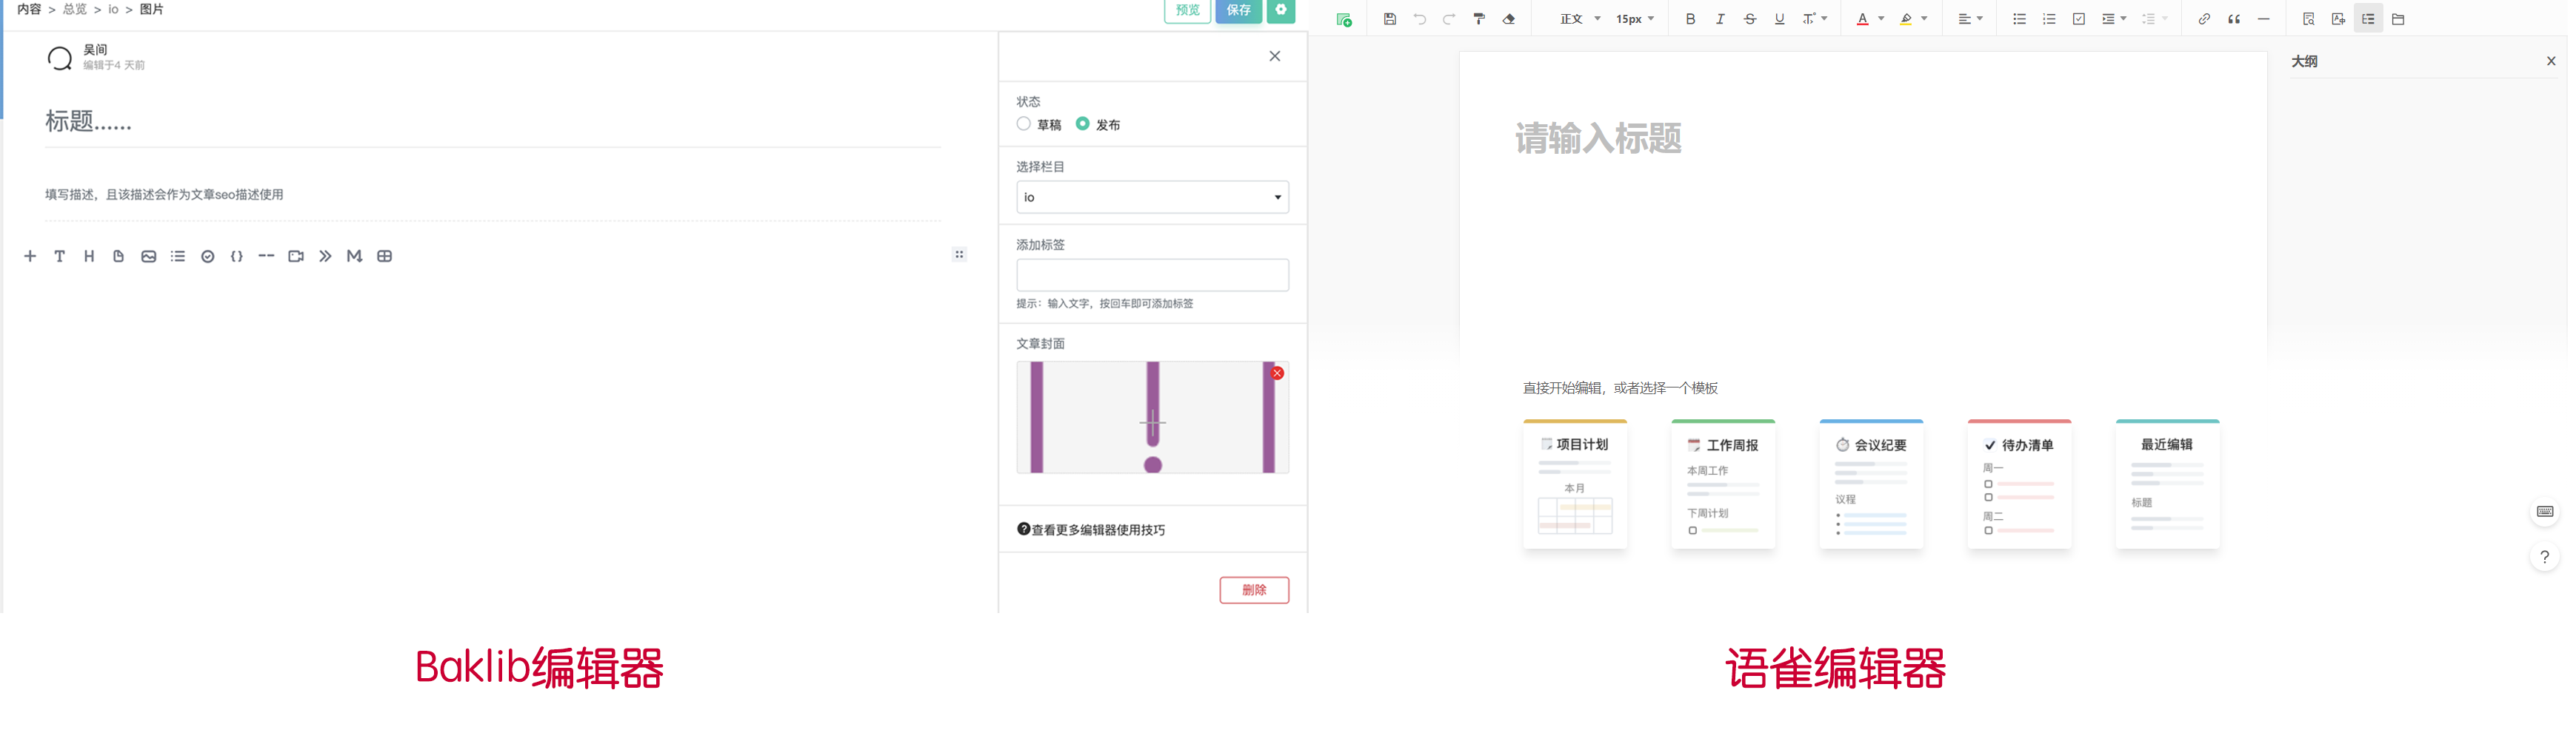Click the save disk icon in Yuque toolbar
The height and width of the screenshot is (741, 2576).
pos(1390,19)
